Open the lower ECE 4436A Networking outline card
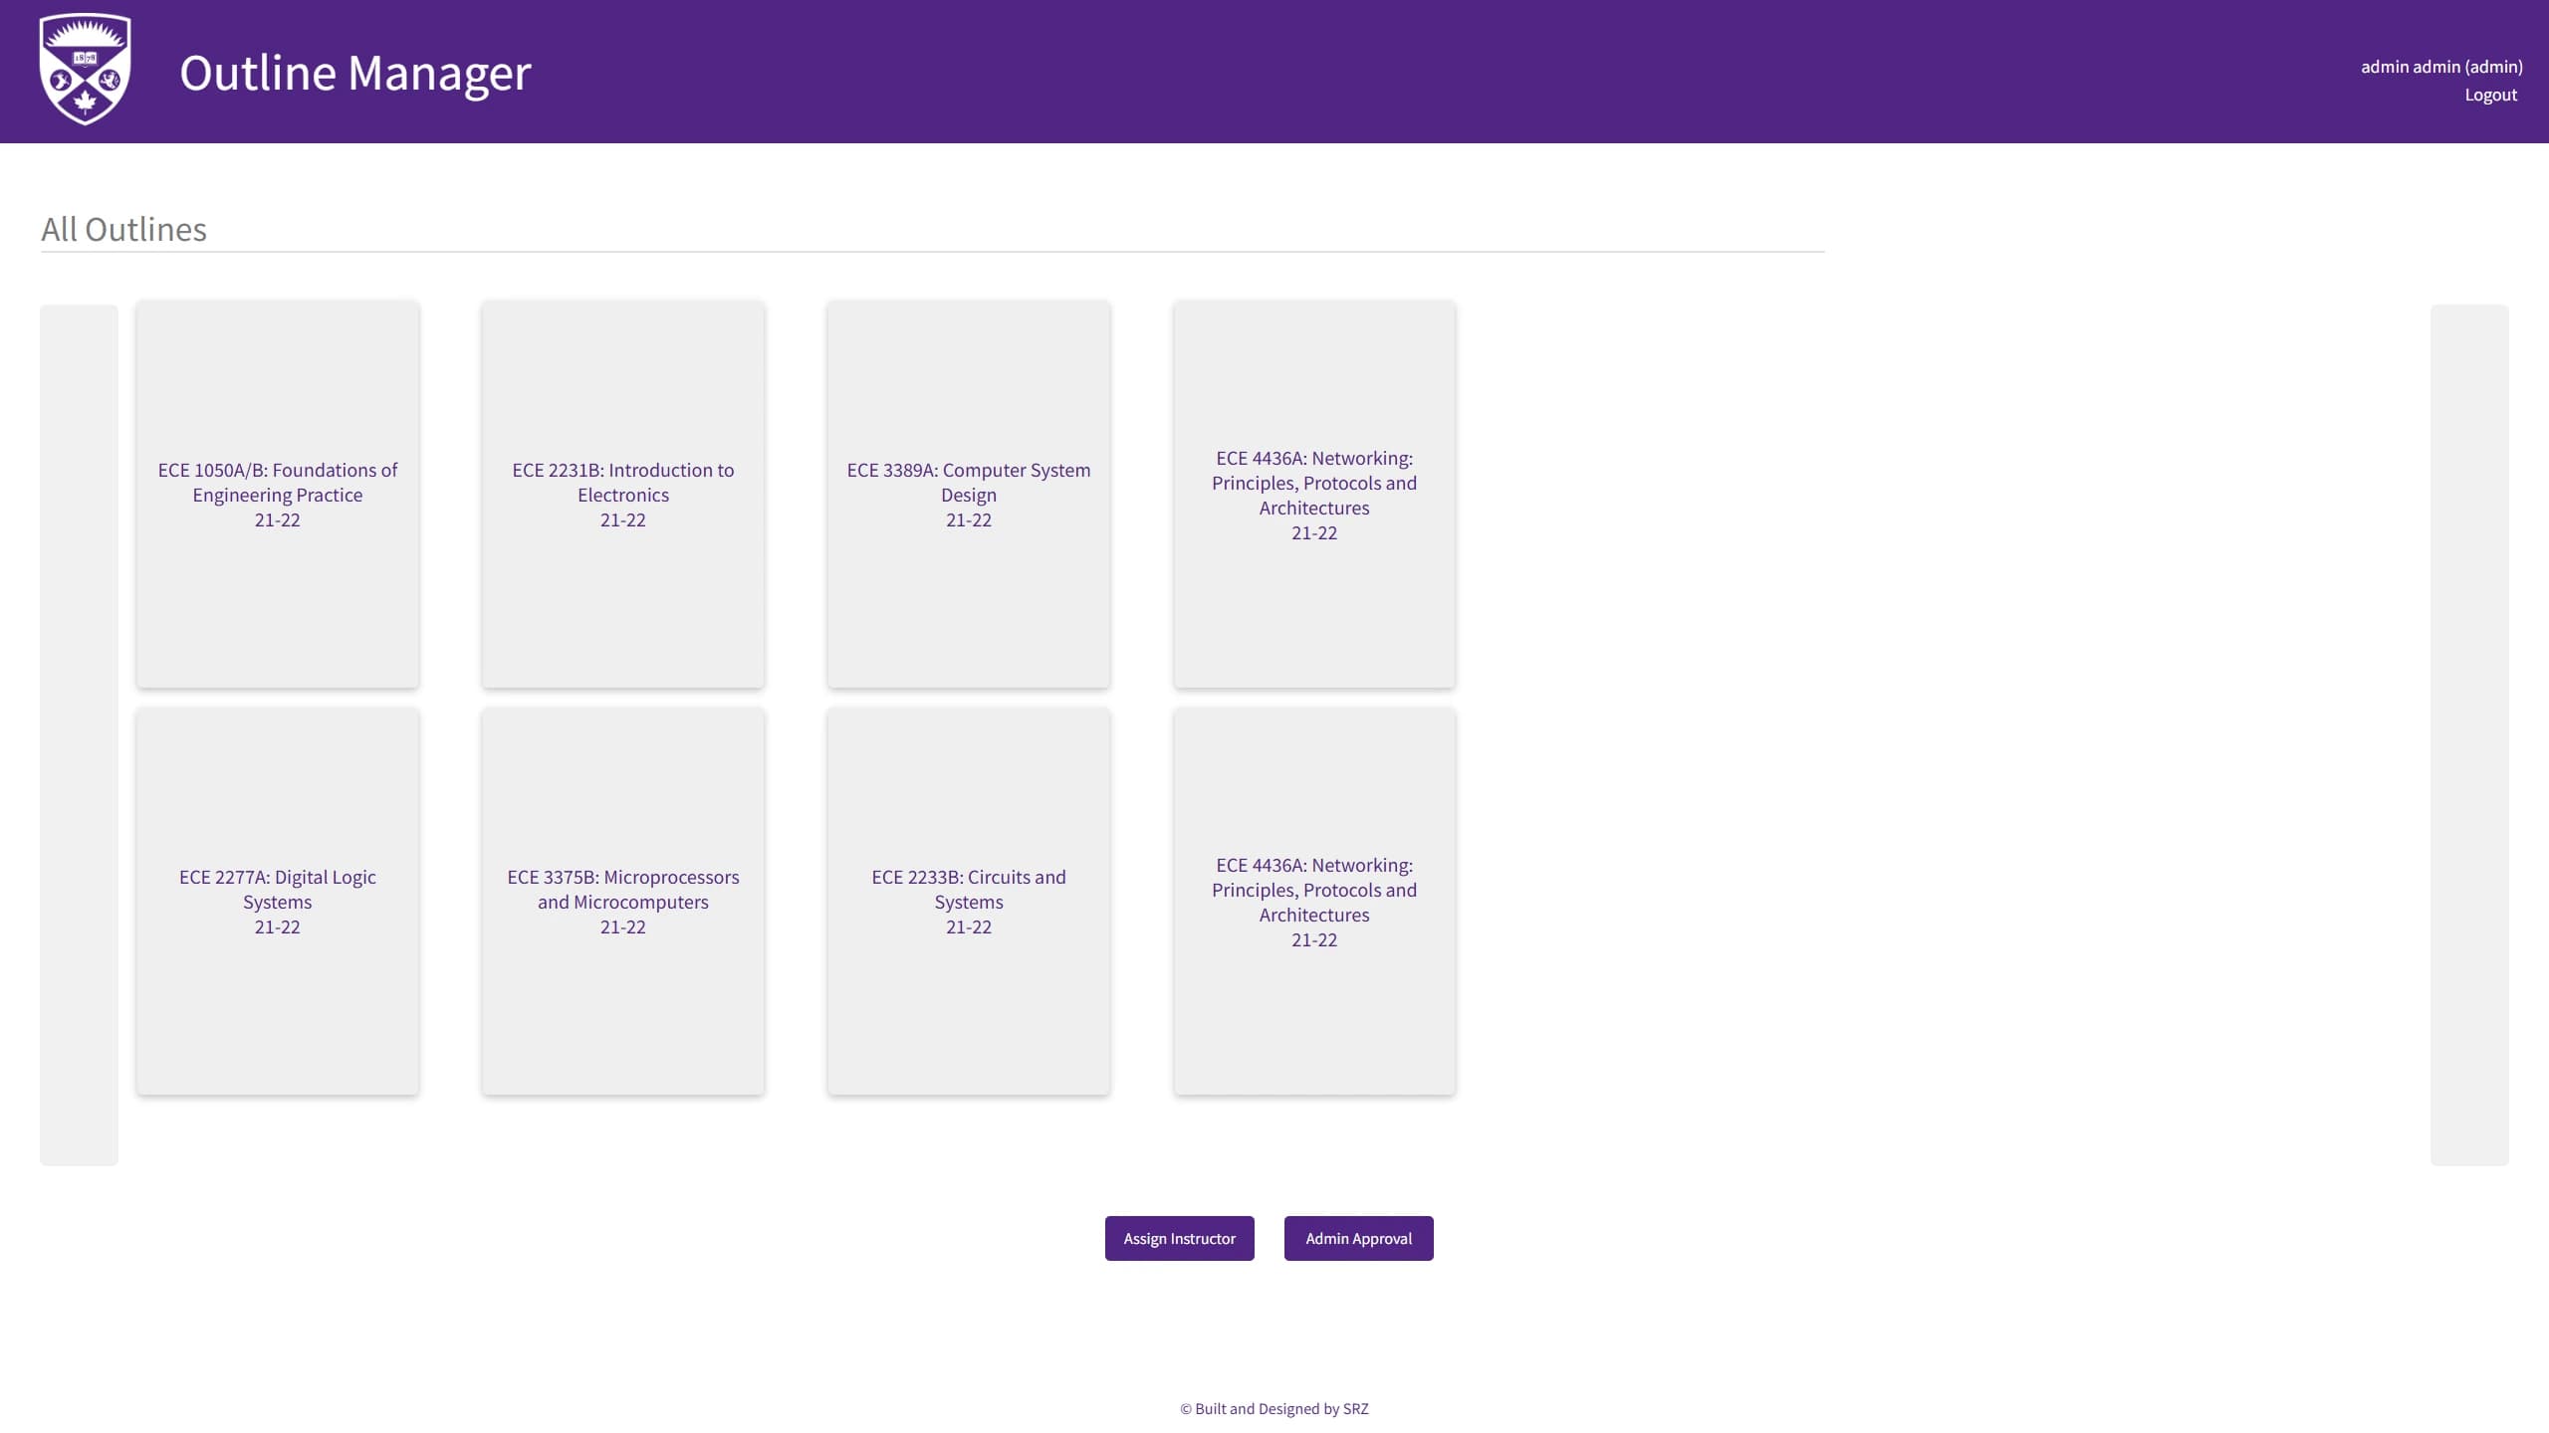 (1313, 901)
